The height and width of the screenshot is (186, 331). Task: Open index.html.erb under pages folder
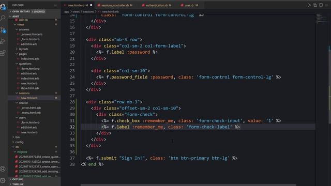point(30,58)
